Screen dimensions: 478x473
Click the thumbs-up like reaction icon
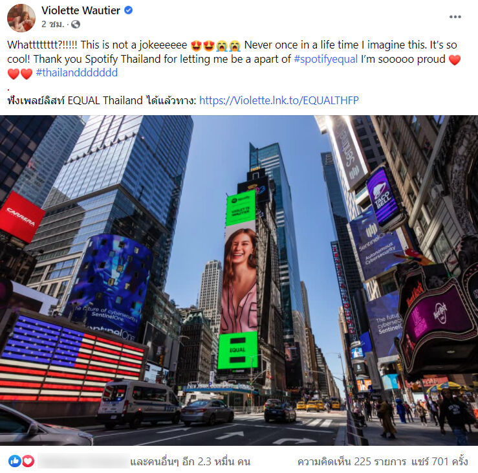[x=15, y=461]
